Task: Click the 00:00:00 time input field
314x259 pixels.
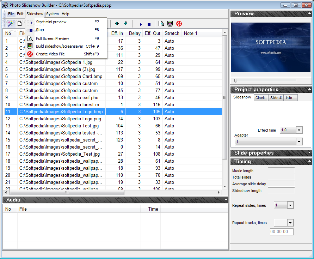Action: pos(282,232)
